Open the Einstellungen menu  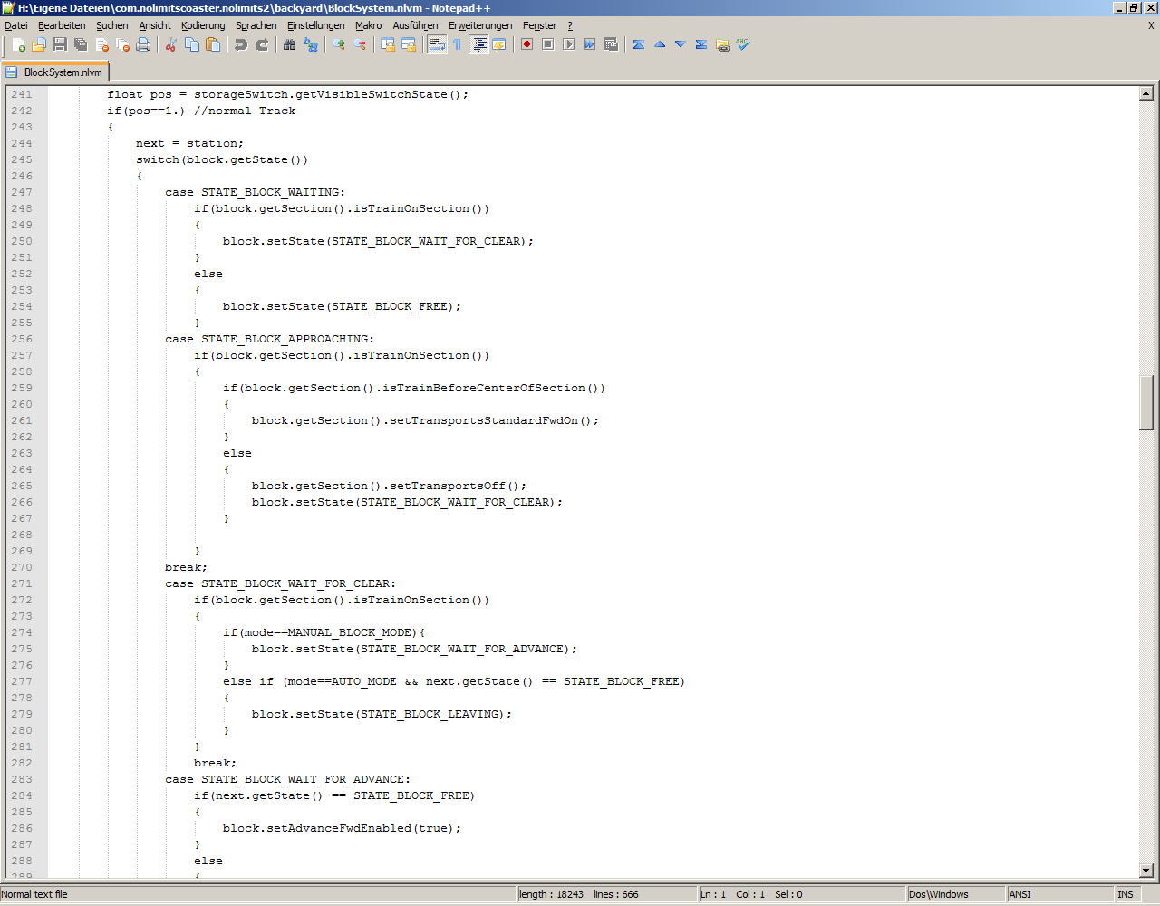[x=315, y=25]
